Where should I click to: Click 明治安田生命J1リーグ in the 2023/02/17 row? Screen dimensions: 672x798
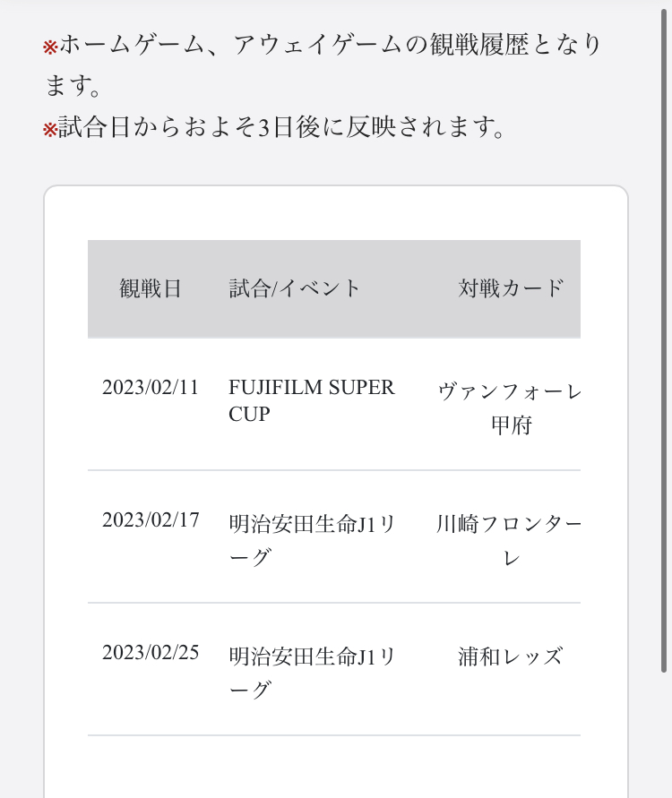click(x=312, y=540)
